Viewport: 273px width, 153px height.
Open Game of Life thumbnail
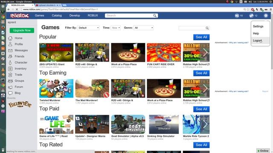pos(56,124)
